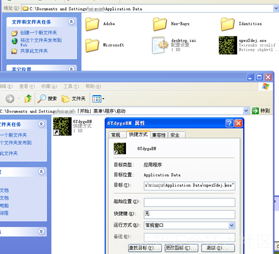Open the 工具 menu

coord(71,86)
